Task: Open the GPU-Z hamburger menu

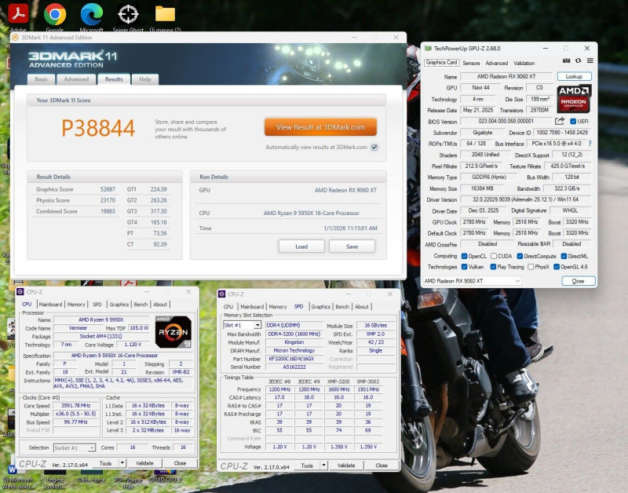Action: pos(590,60)
